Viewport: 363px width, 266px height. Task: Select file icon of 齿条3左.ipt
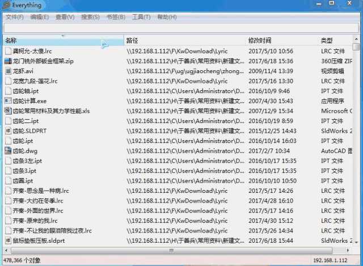tap(8, 161)
